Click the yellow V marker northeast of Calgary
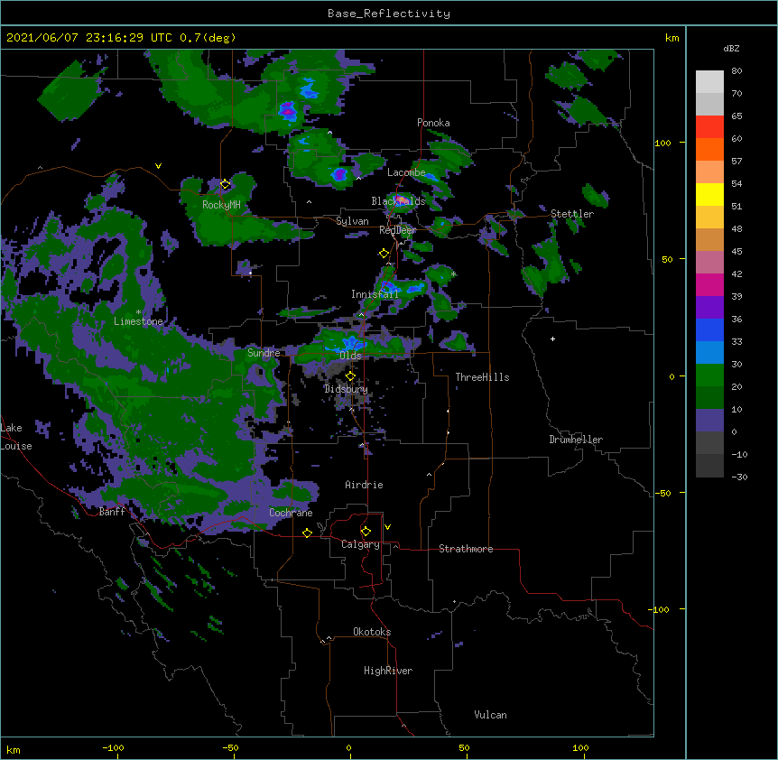 (387, 527)
